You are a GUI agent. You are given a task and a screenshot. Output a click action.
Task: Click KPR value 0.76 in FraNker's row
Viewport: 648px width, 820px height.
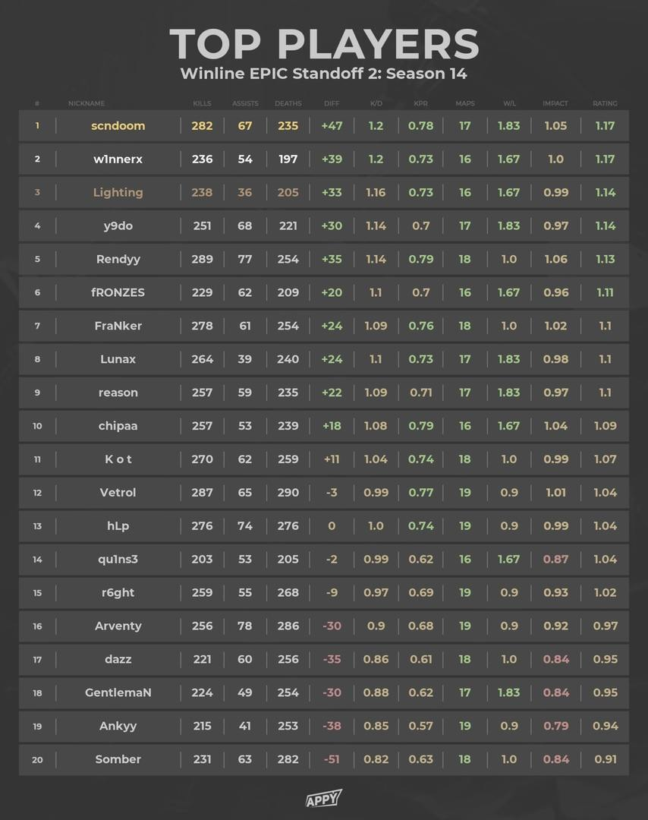(x=420, y=326)
